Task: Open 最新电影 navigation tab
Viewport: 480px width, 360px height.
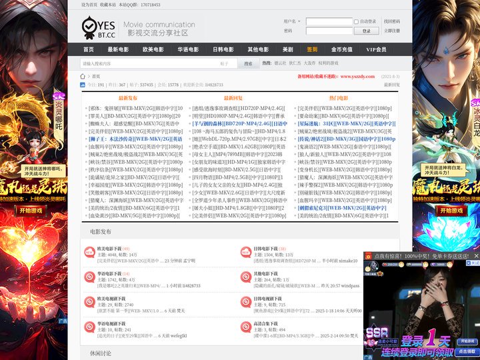Action: [x=118, y=49]
